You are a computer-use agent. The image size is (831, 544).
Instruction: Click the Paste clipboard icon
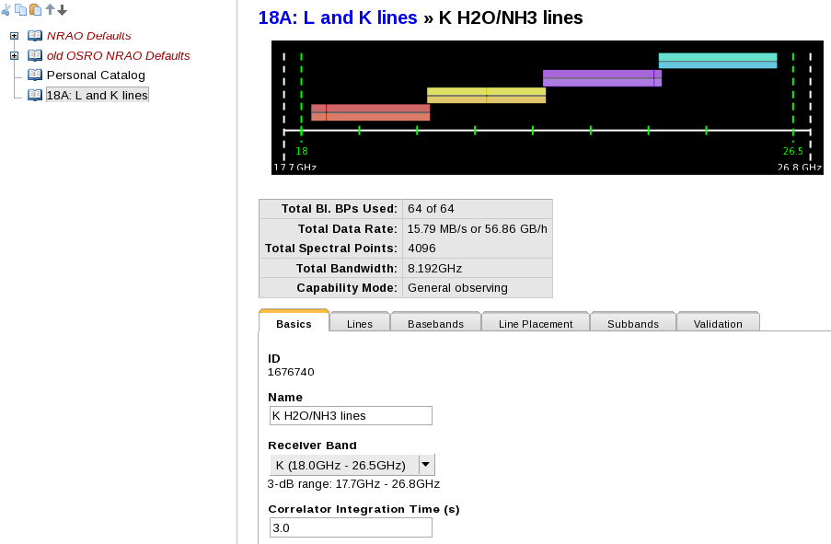35,9
